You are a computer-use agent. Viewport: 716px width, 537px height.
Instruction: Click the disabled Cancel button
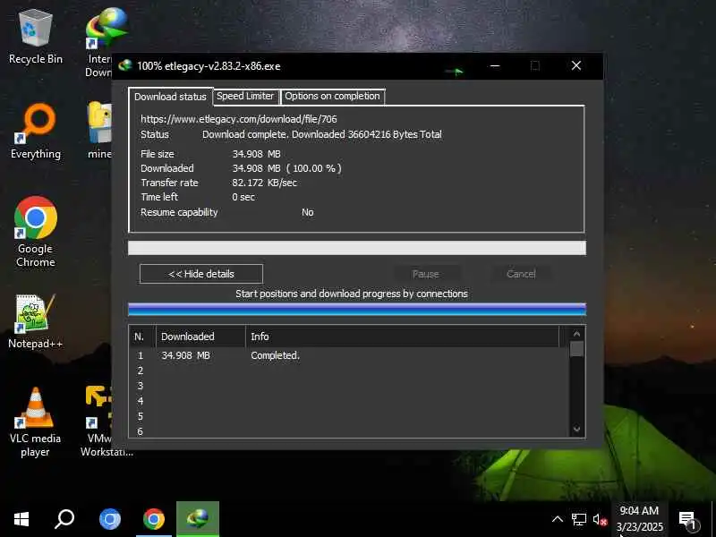click(521, 274)
